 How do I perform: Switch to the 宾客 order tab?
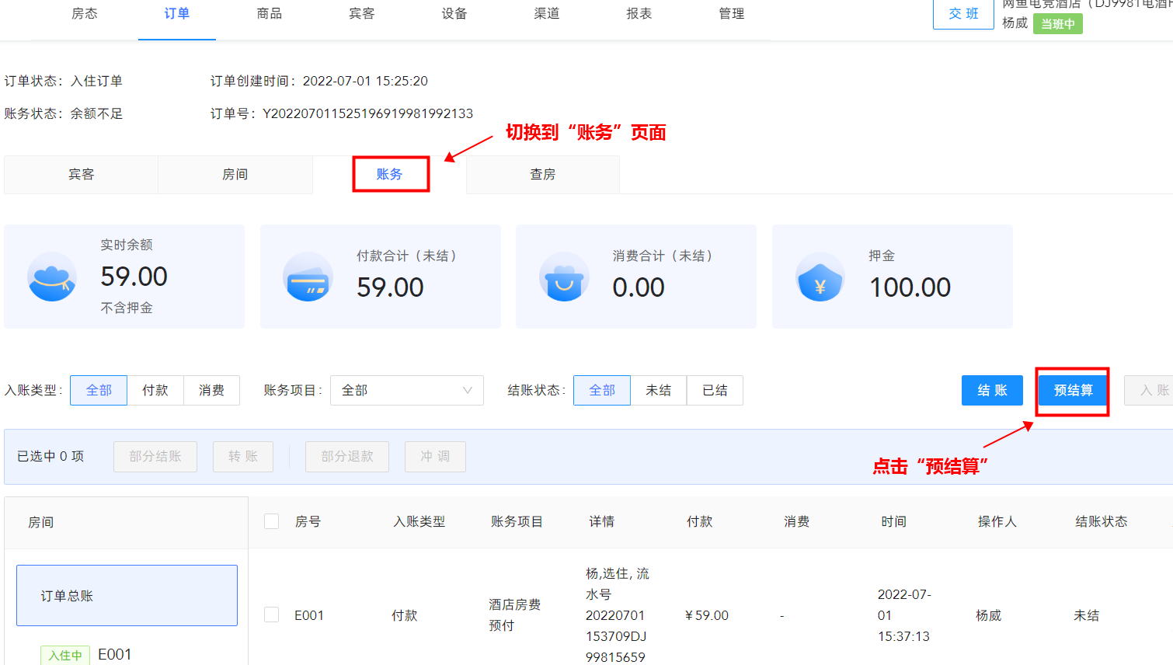[81, 174]
